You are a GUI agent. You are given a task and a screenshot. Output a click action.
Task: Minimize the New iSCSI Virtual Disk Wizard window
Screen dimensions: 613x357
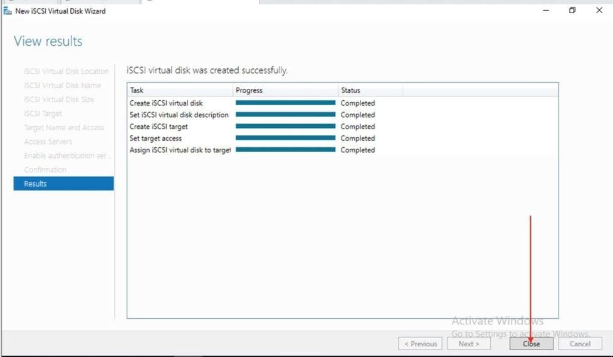point(546,11)
